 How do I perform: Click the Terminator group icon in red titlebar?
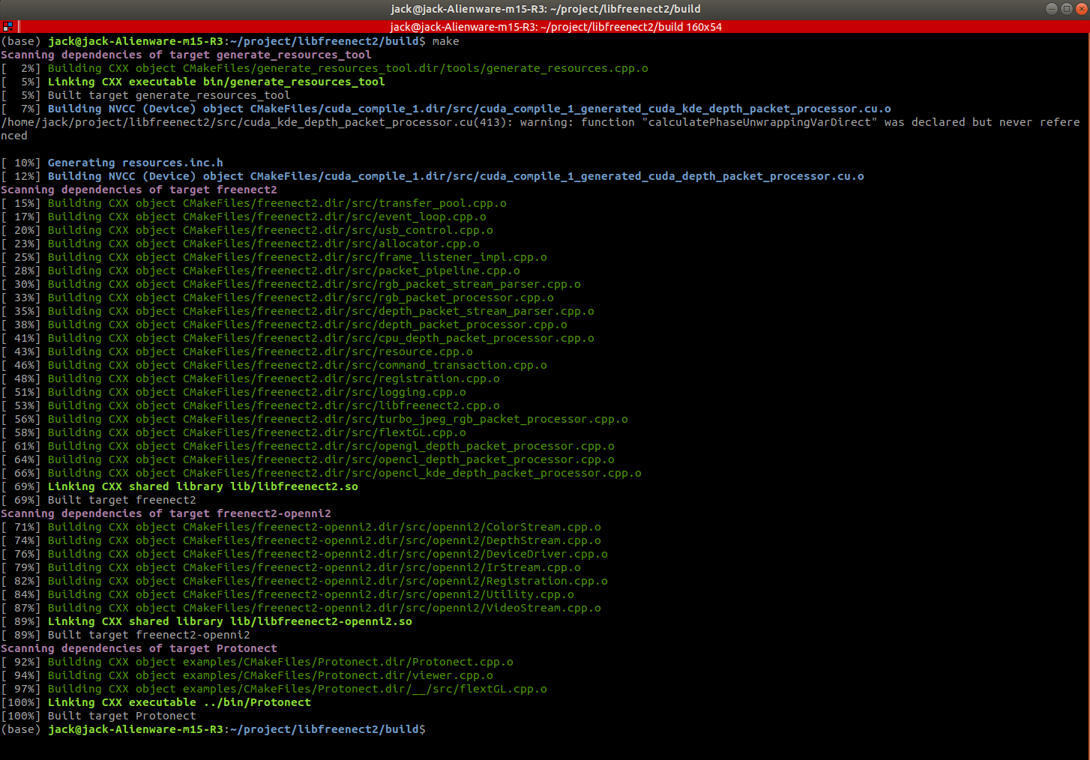point(7,27)
